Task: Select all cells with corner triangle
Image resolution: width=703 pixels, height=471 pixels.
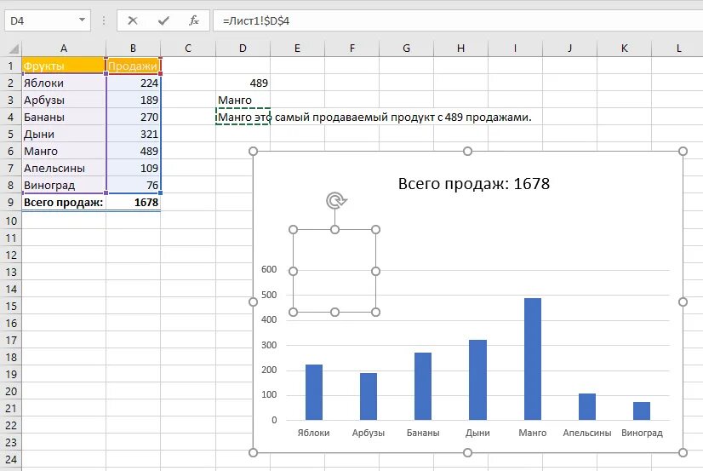Action: [14, 49]
